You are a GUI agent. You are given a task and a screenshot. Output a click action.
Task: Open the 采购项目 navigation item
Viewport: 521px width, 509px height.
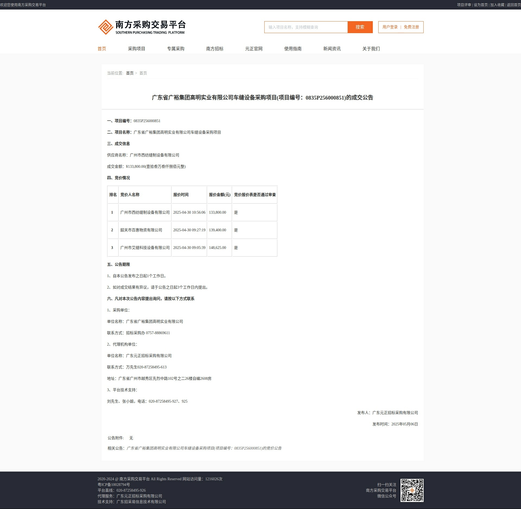pos(136,49)
